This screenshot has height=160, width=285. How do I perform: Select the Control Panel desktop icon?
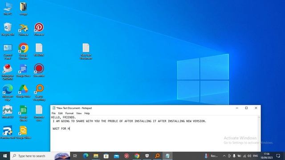8,52
